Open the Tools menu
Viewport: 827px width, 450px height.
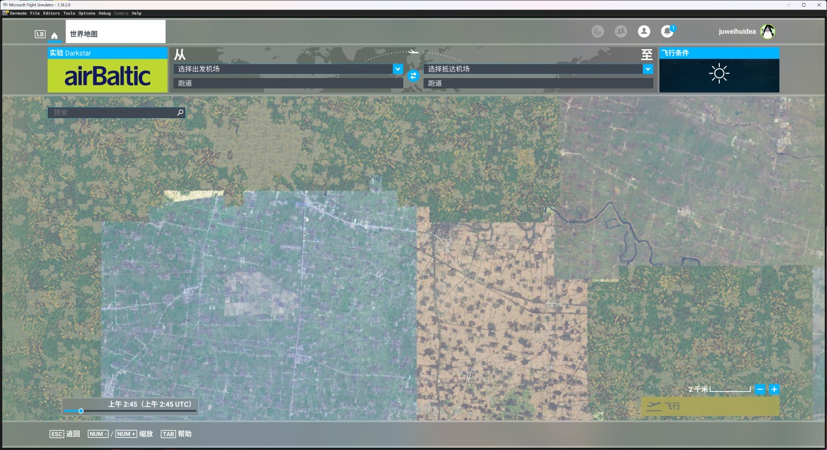(x=69, y=13)
